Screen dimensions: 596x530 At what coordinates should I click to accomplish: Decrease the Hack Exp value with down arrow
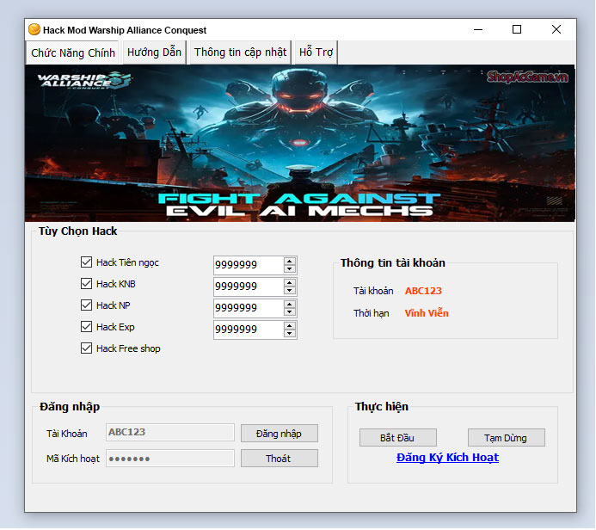point(290,334)
